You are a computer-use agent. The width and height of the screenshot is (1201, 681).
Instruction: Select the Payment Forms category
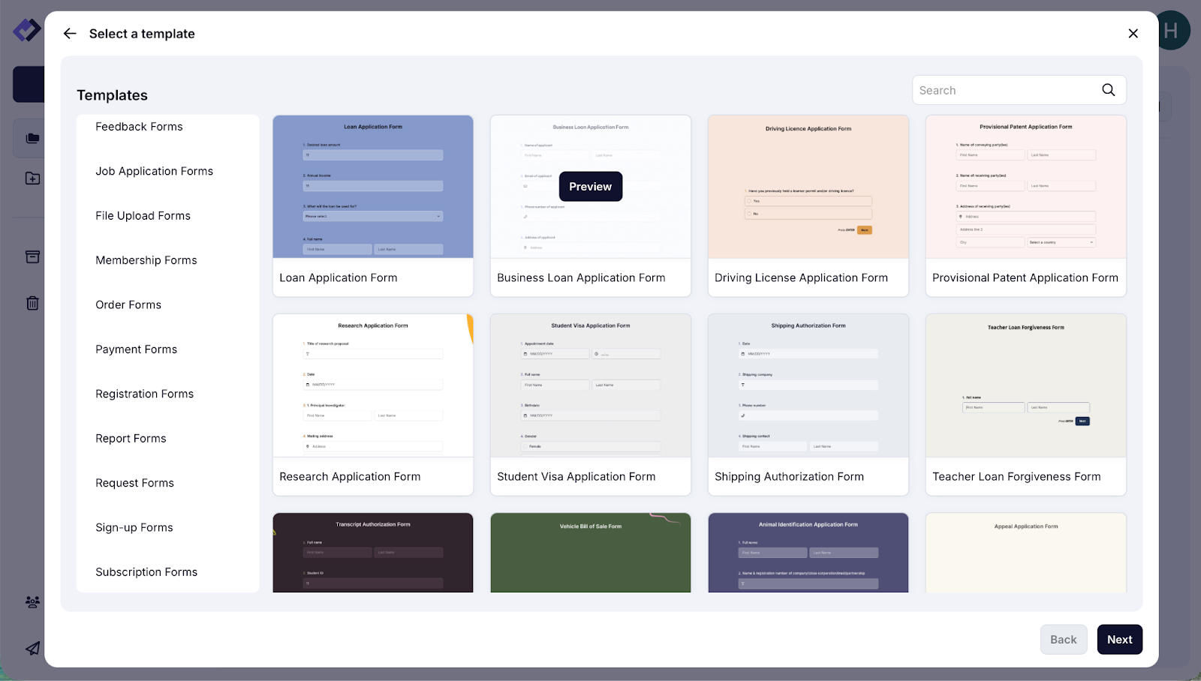(136, 349)
